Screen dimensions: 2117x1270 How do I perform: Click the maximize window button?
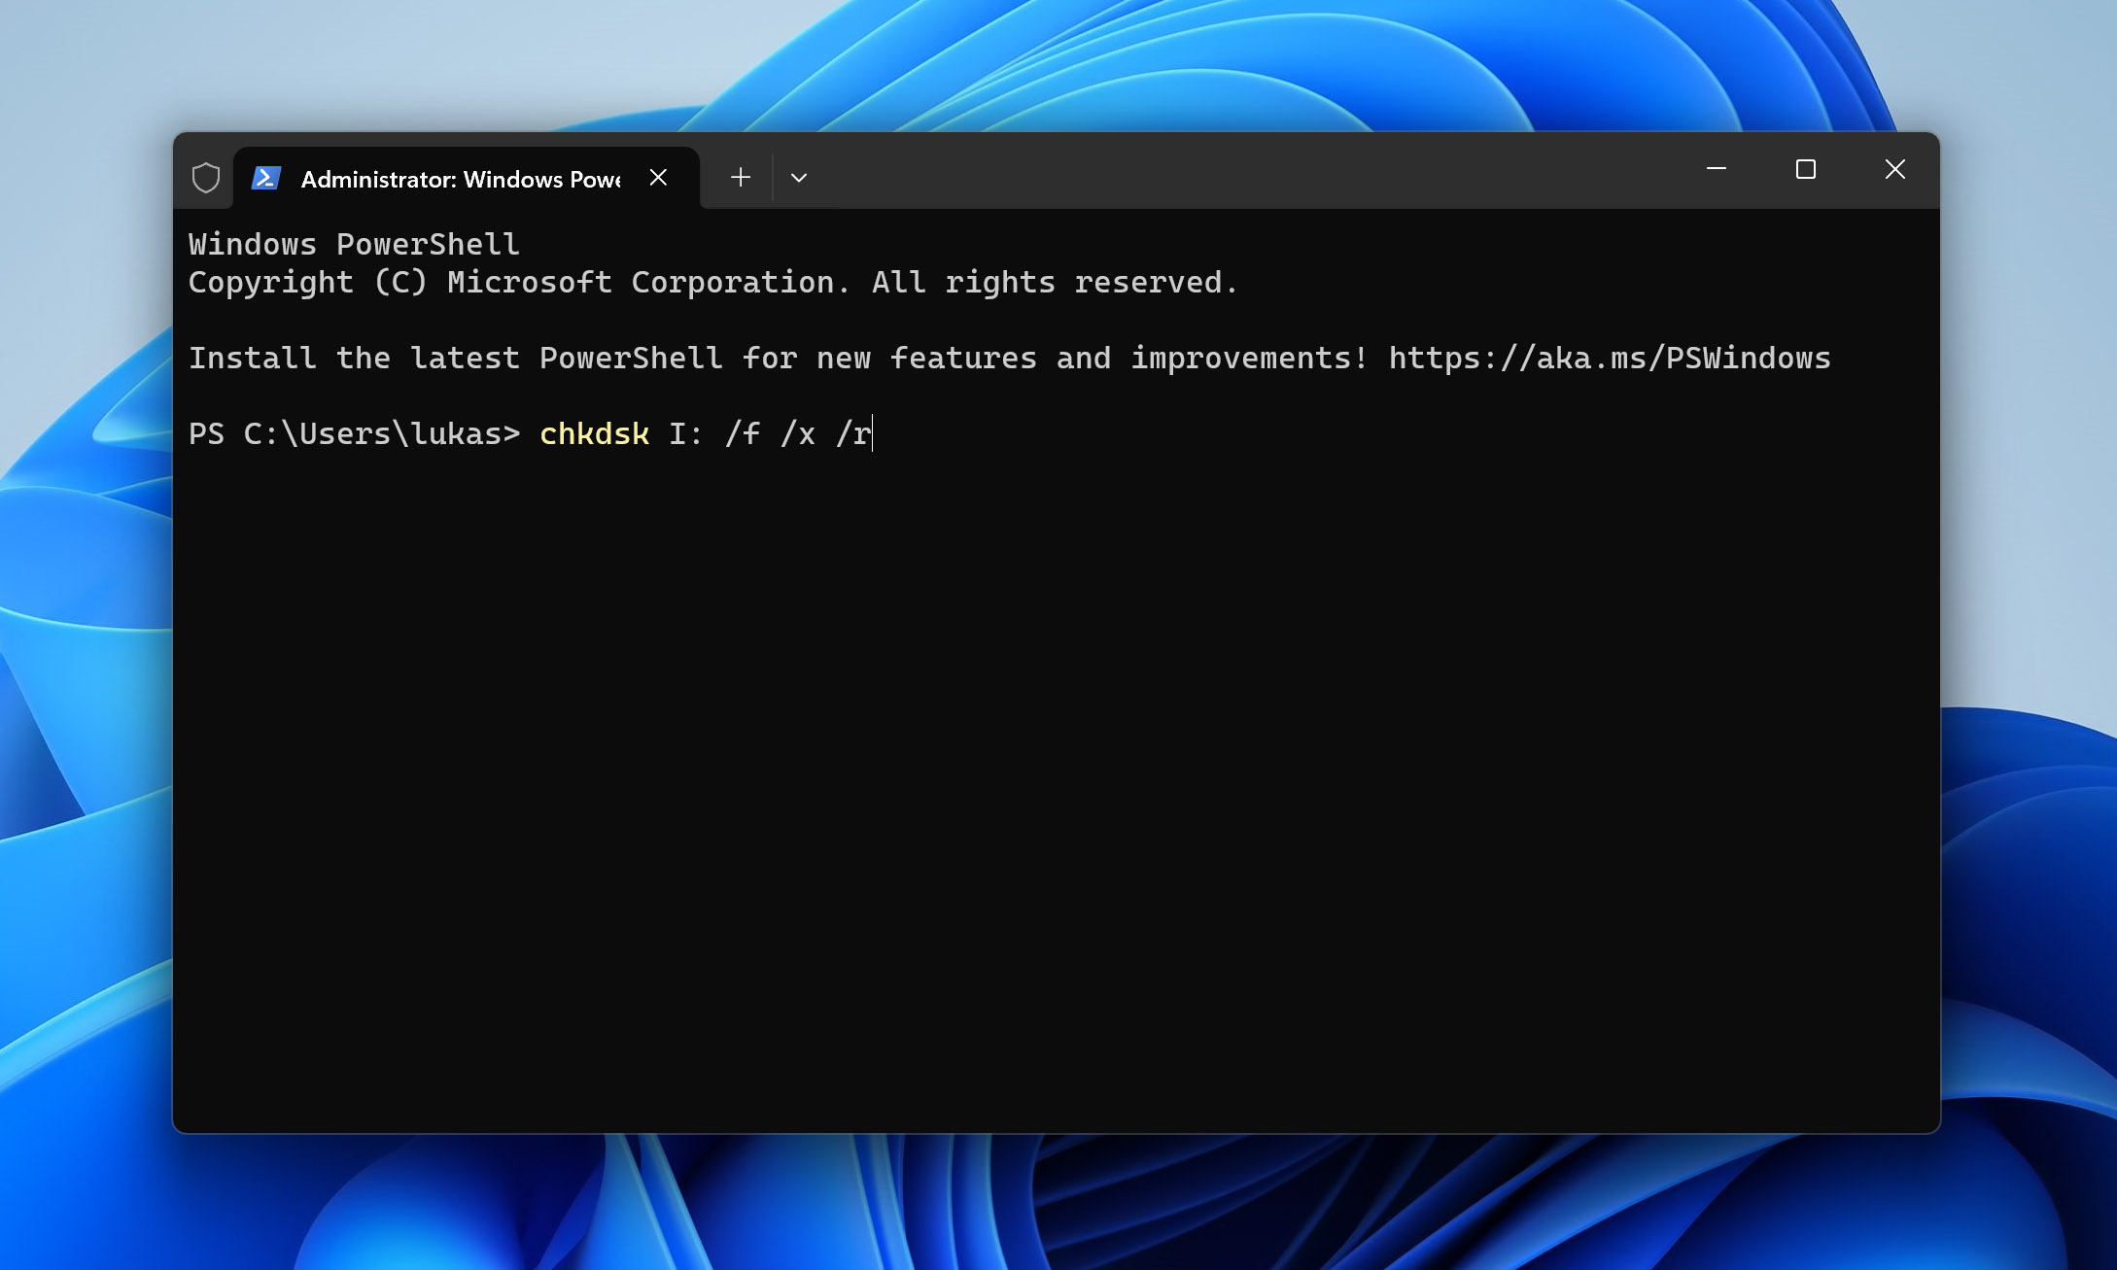pos(1806,168)
